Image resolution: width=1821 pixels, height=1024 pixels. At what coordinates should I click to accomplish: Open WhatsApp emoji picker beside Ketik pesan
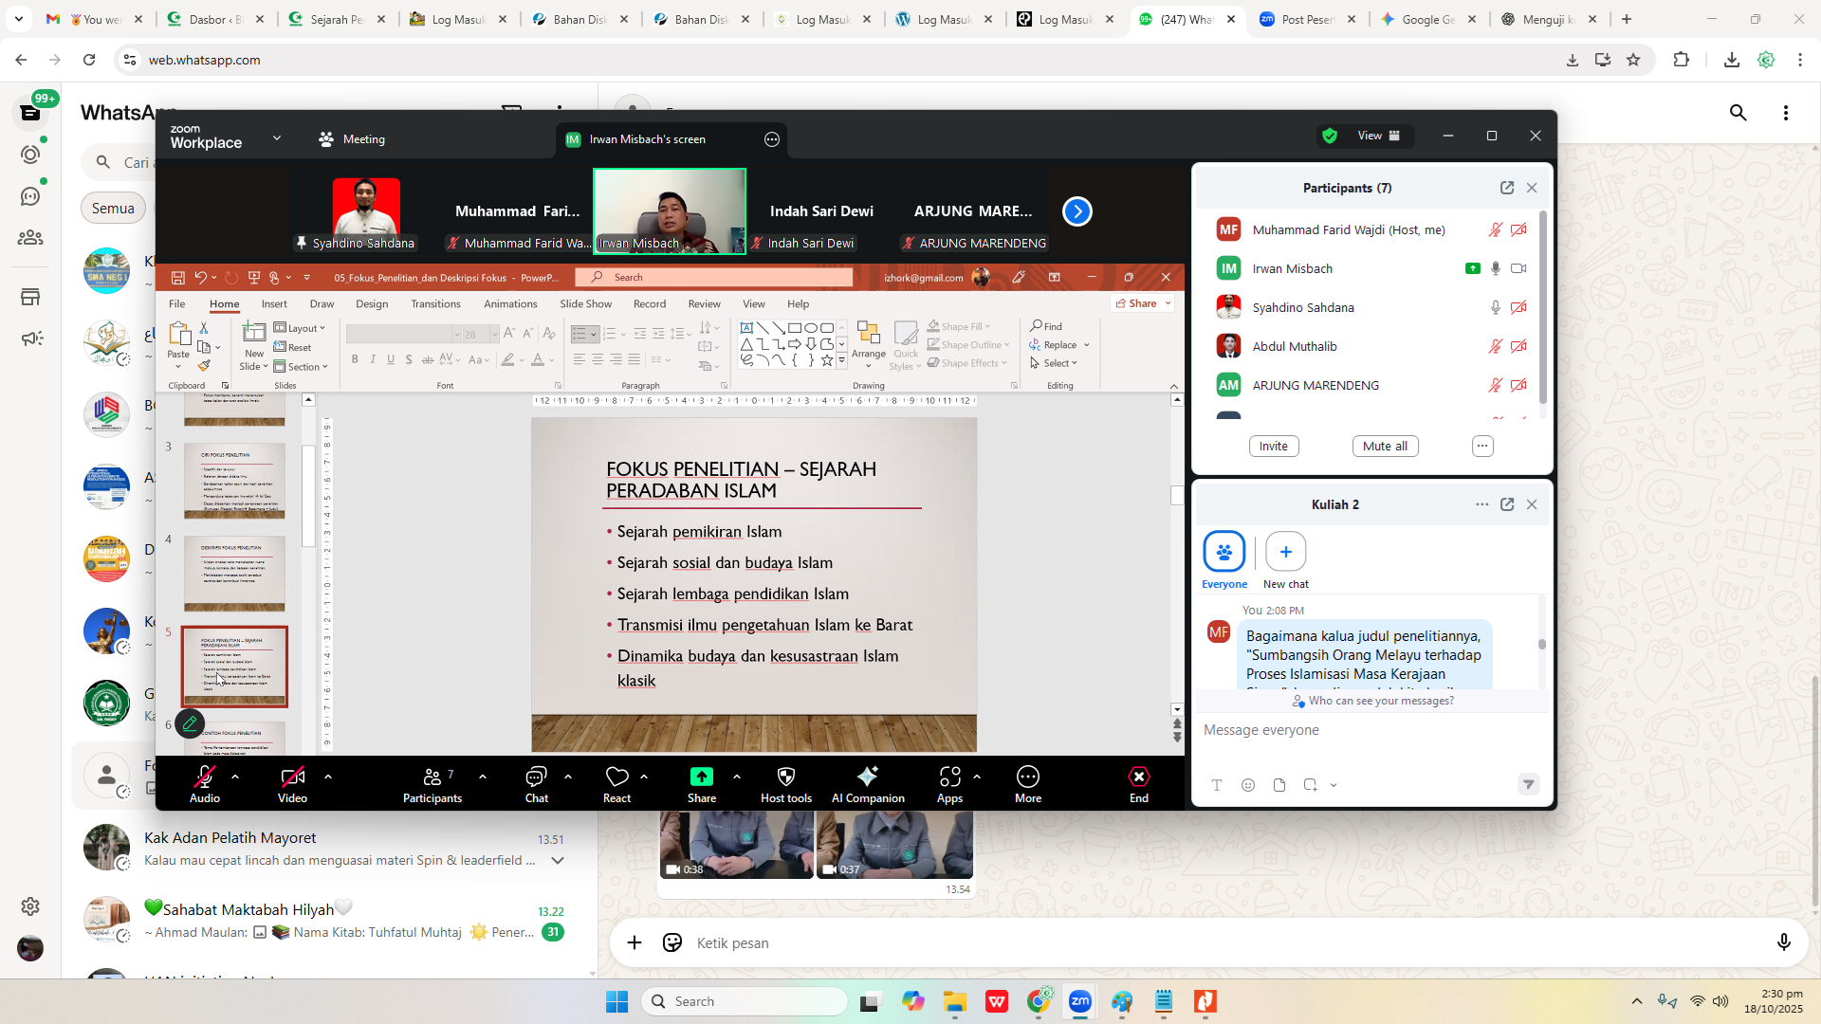coord(672,942)
